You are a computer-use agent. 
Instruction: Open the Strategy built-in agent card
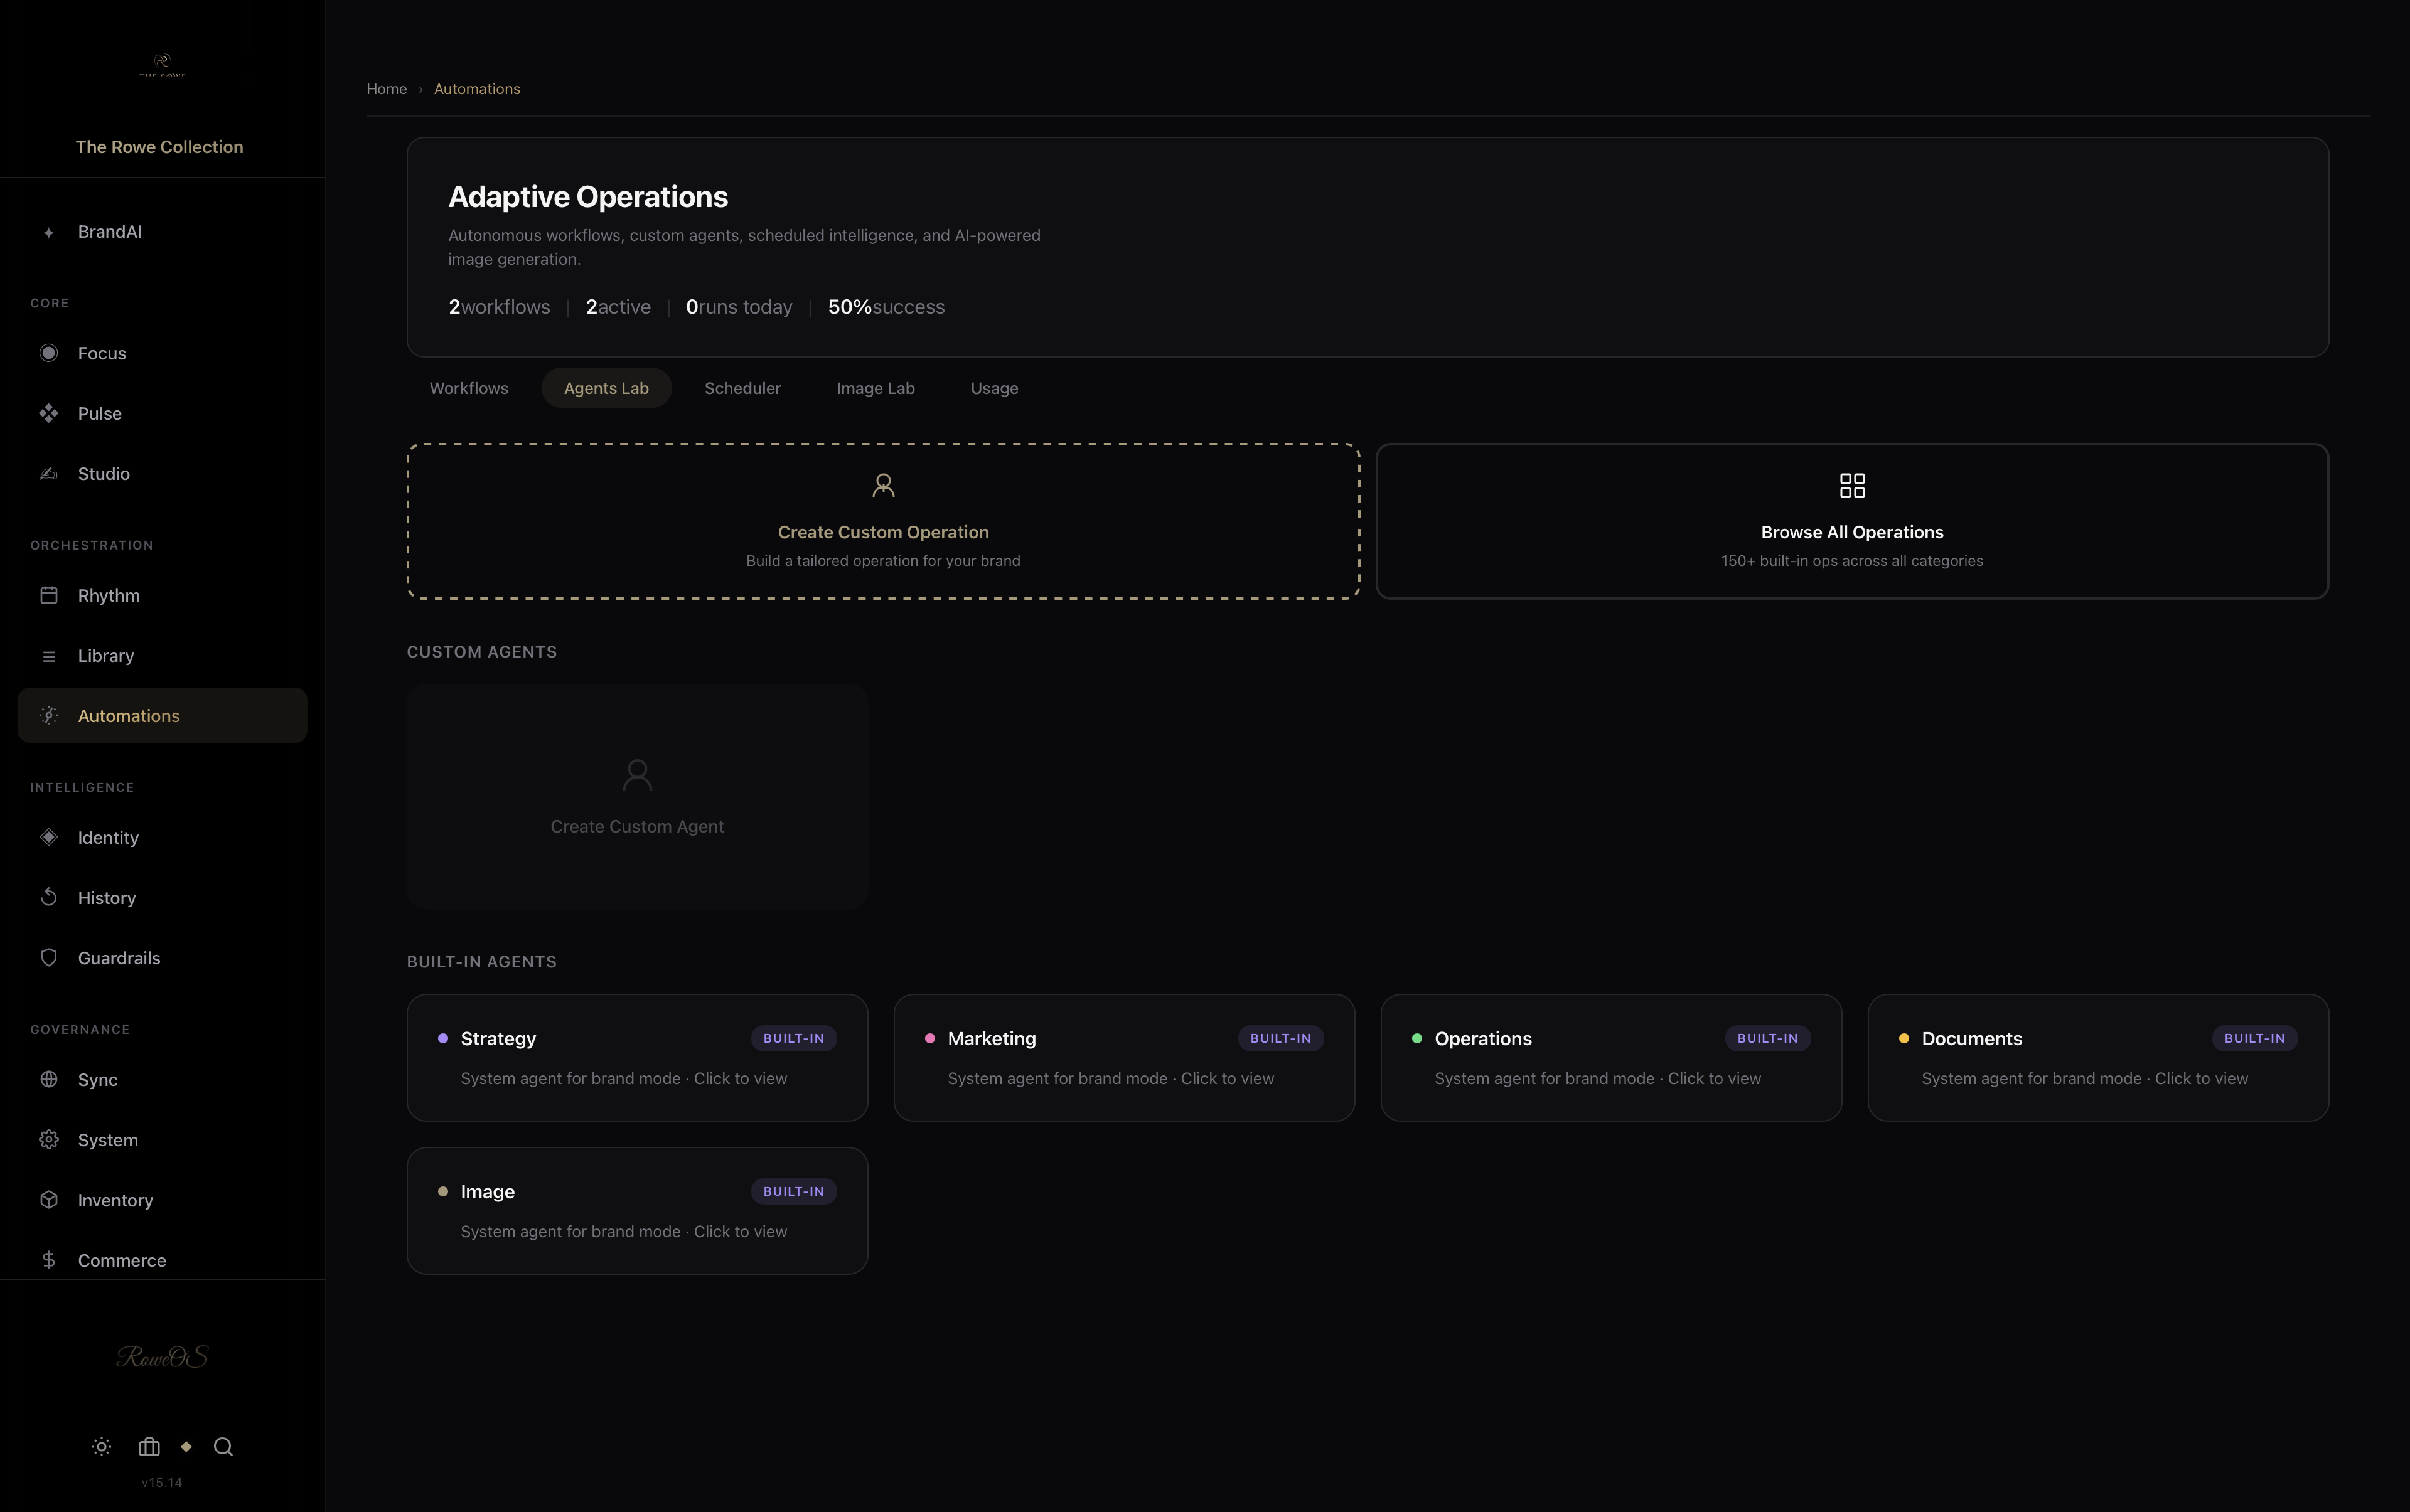point(636,1058)
